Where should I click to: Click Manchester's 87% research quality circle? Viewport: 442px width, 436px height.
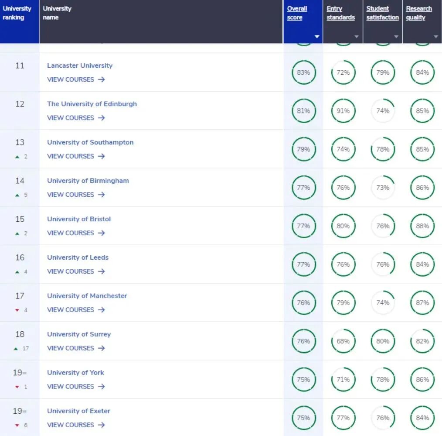click(x=422, y=303)
